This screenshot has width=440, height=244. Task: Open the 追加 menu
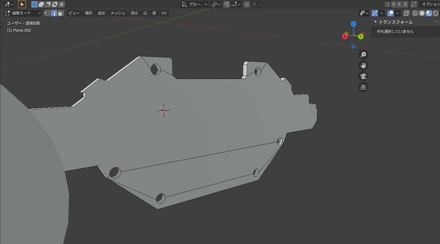point(101,13)
